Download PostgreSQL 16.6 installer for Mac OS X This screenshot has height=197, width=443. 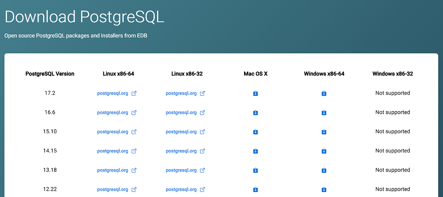[255, 113]
